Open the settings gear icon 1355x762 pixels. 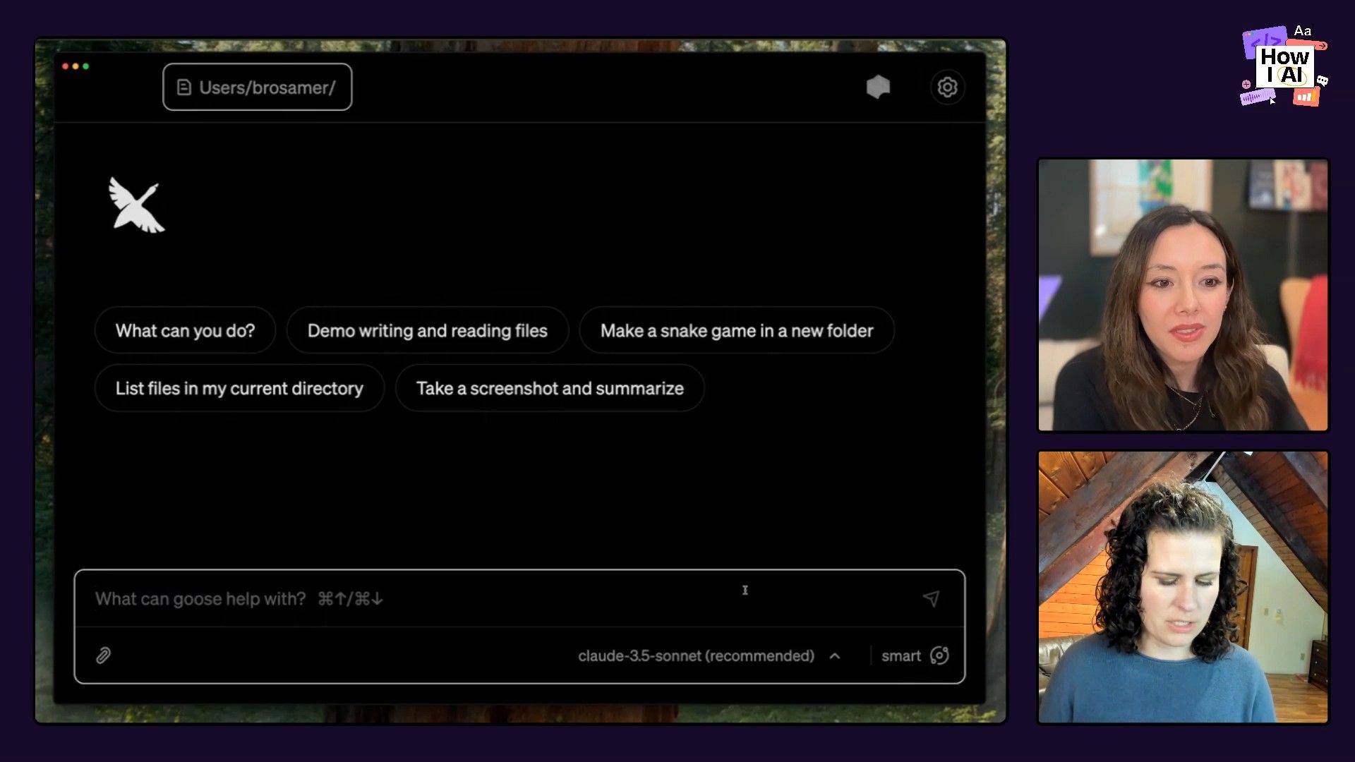[947, 87]
